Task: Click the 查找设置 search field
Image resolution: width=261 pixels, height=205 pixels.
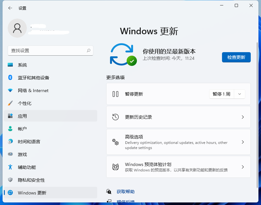Action: [50, 51]
